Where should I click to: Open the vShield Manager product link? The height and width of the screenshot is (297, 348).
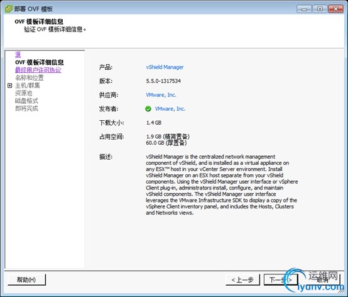coord(165,67)
